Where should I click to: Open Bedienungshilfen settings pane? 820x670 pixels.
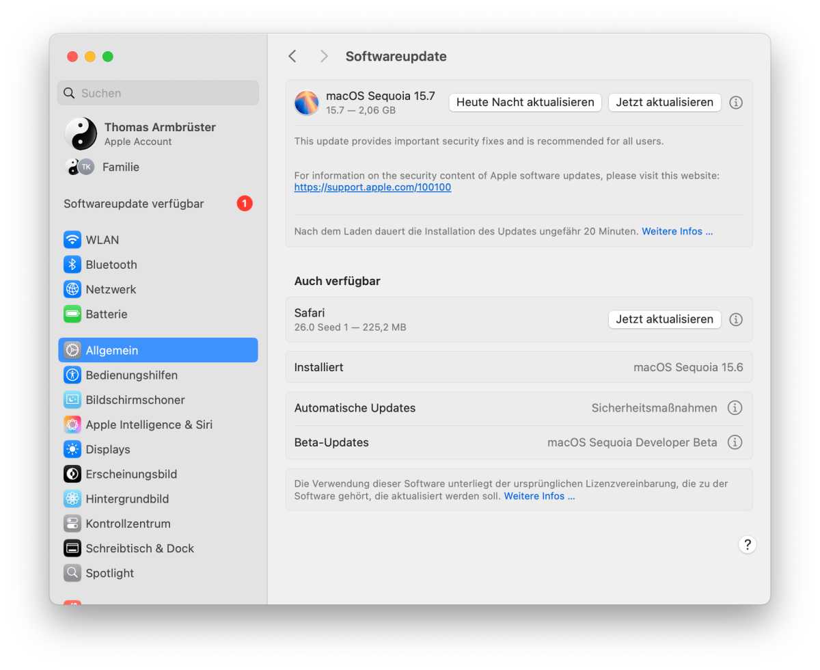[x=158, y=375]
